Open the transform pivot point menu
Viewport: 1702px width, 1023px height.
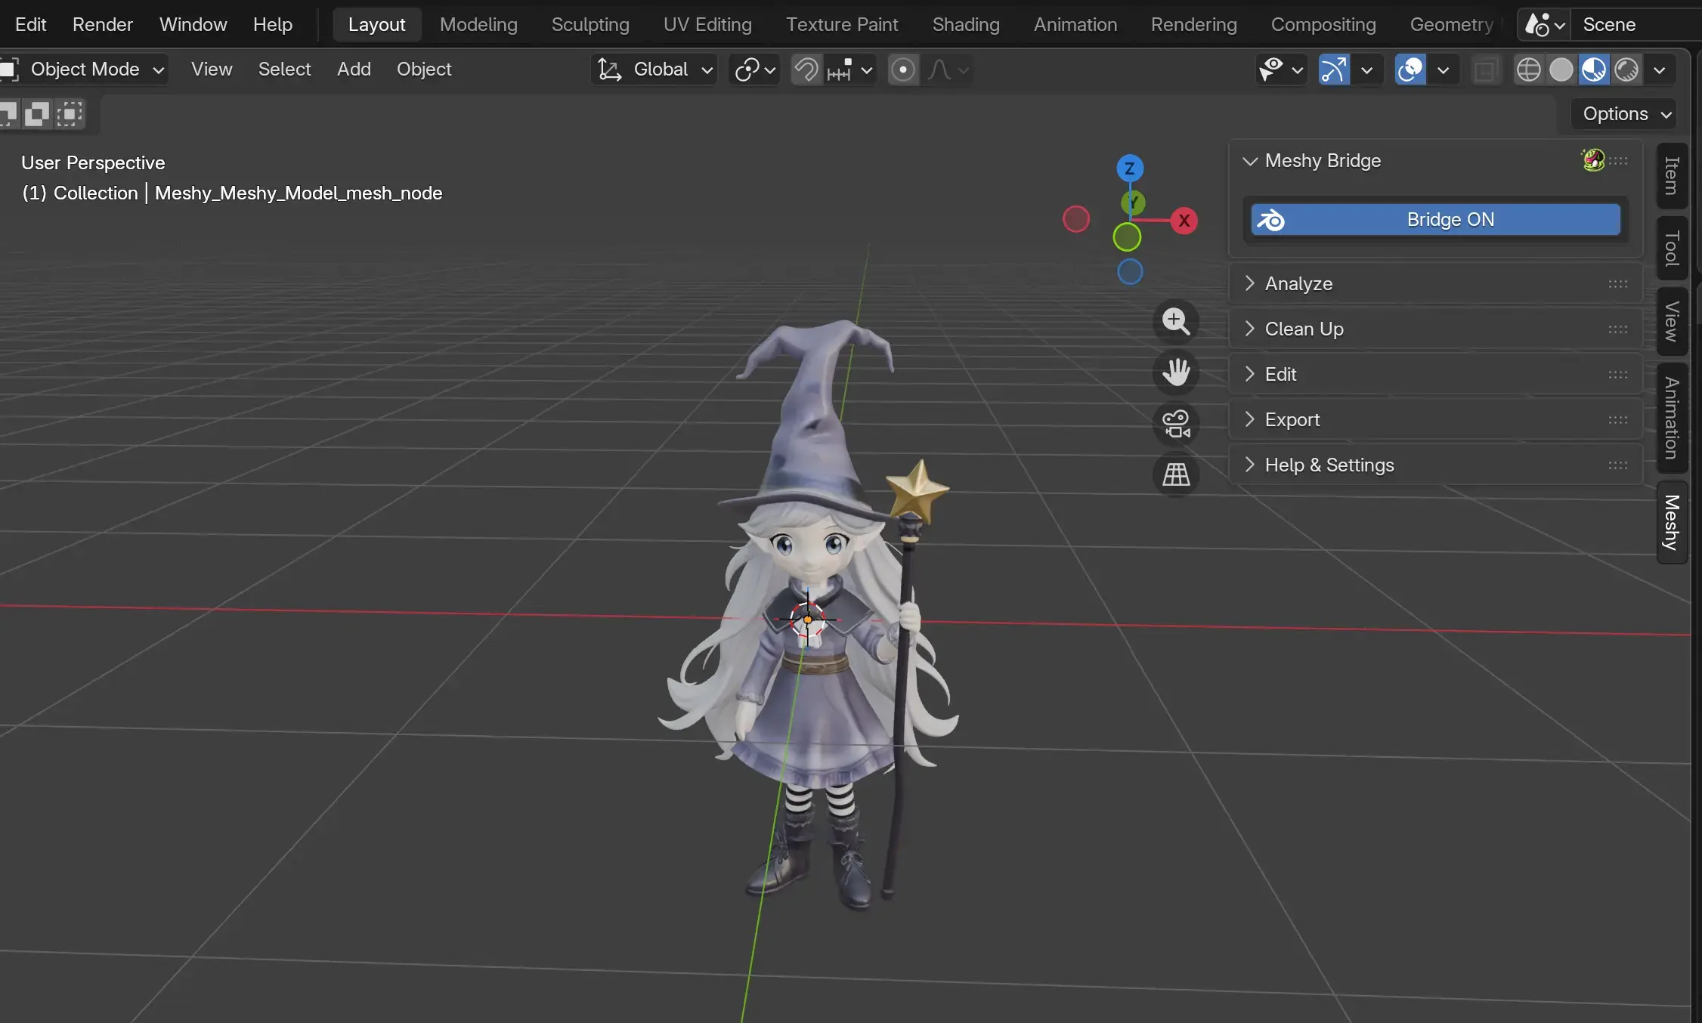(x=754, y=70)
